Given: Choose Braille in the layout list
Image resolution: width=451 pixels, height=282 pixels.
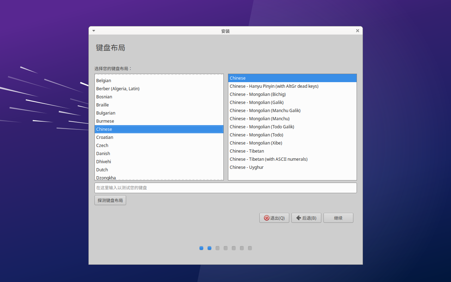Looking at the screenshot, I should (159, 105).
